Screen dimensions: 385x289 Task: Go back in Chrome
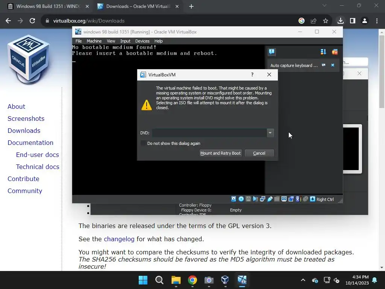(x=8, y=21)
